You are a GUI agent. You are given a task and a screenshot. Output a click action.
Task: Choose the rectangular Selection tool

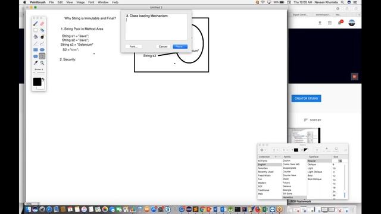pyautogui.click(x=36, y=30)
